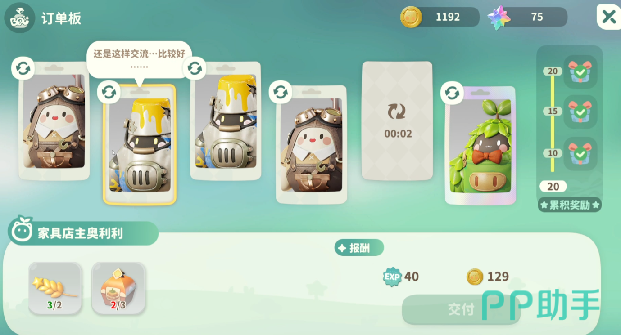Click refresh icon on third paint-bucket card
Screen dimensions: 621x335
(x=195, y=68)
